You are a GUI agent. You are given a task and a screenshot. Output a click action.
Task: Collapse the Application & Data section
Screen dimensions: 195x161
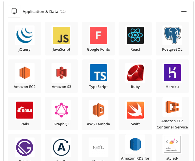(184, 12)
